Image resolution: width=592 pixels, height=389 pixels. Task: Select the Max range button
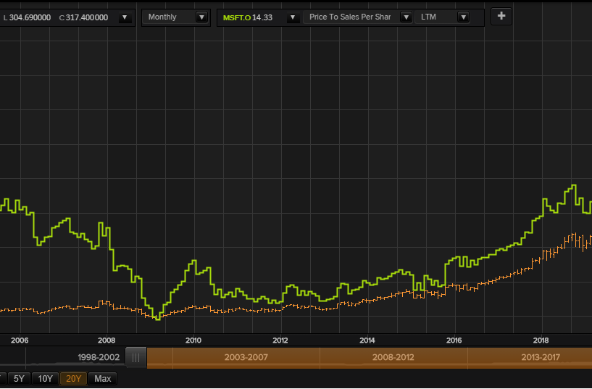102,378
